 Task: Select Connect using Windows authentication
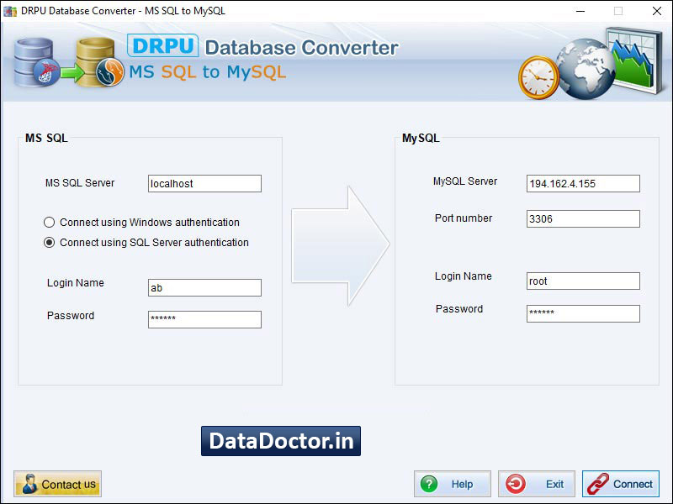tap(49, 222)
